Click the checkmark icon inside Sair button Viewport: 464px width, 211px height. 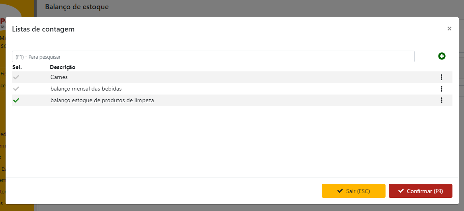[340, 191]
